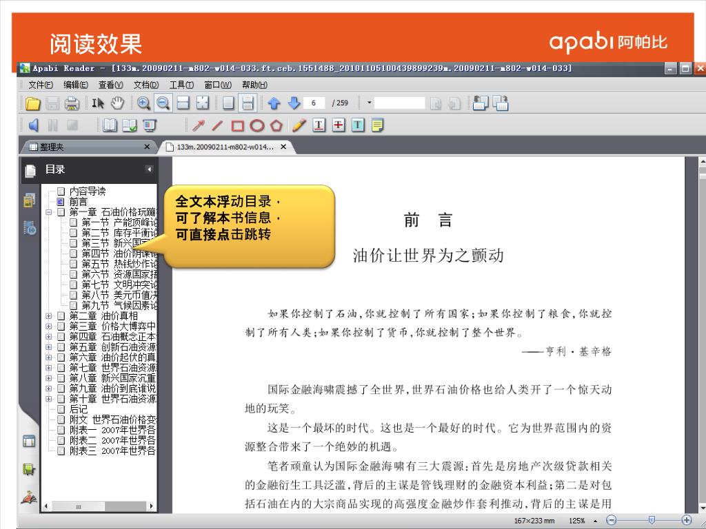Open the 工具 menu

(x=181, y=85)
